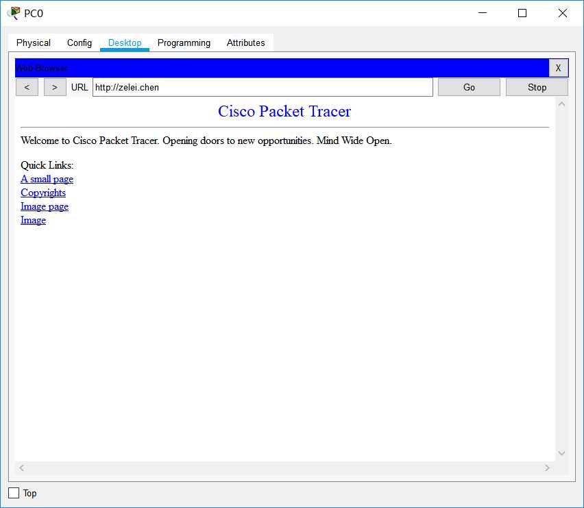Viewport: 584px width, 508px height.
Task: Maximize the PC0 window
Action: 522,13
